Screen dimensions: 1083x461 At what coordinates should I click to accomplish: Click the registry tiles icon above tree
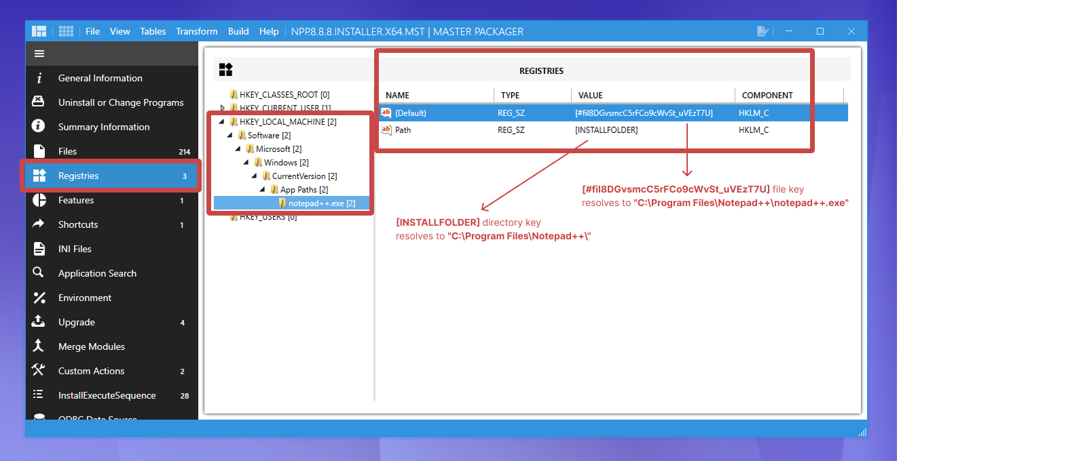tap(225, 70)
